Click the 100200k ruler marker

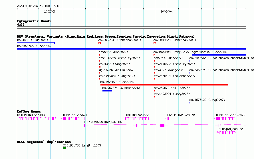coord(50,11)
